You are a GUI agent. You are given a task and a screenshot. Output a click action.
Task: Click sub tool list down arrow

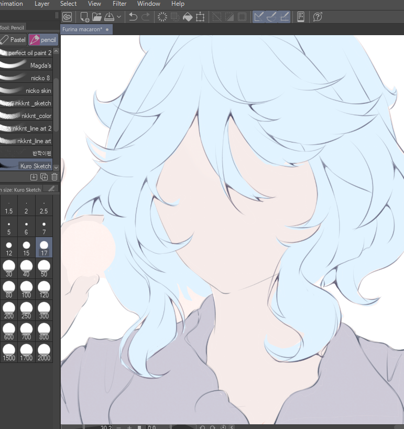56,167
